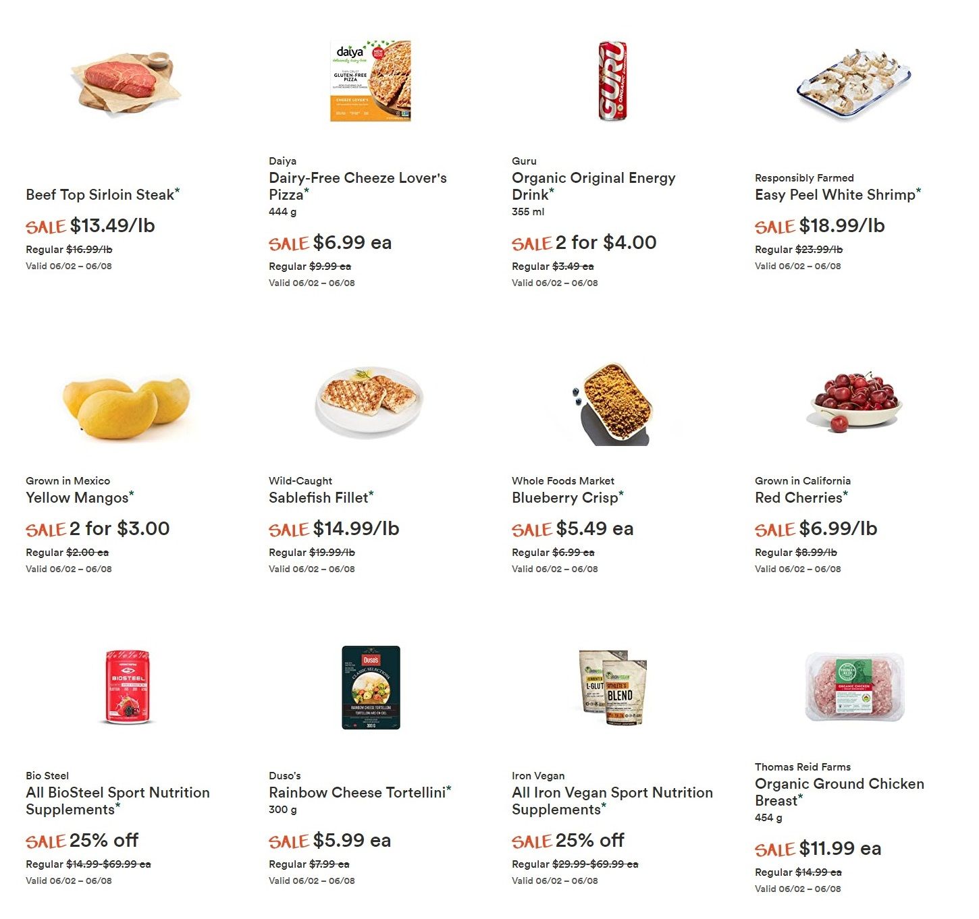Select the bowl of red cherries image
The width and height of the screenshot is (979, 919).
pyautogui.click(x=855, y=401)
